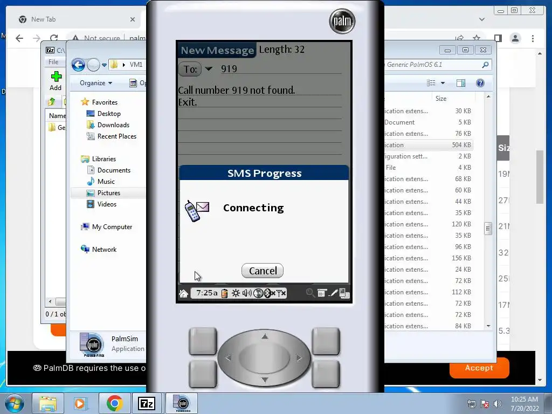Click the Add button in 7-Zip
The width and height of the screenshot is (552, 414).
pos(56,81)
